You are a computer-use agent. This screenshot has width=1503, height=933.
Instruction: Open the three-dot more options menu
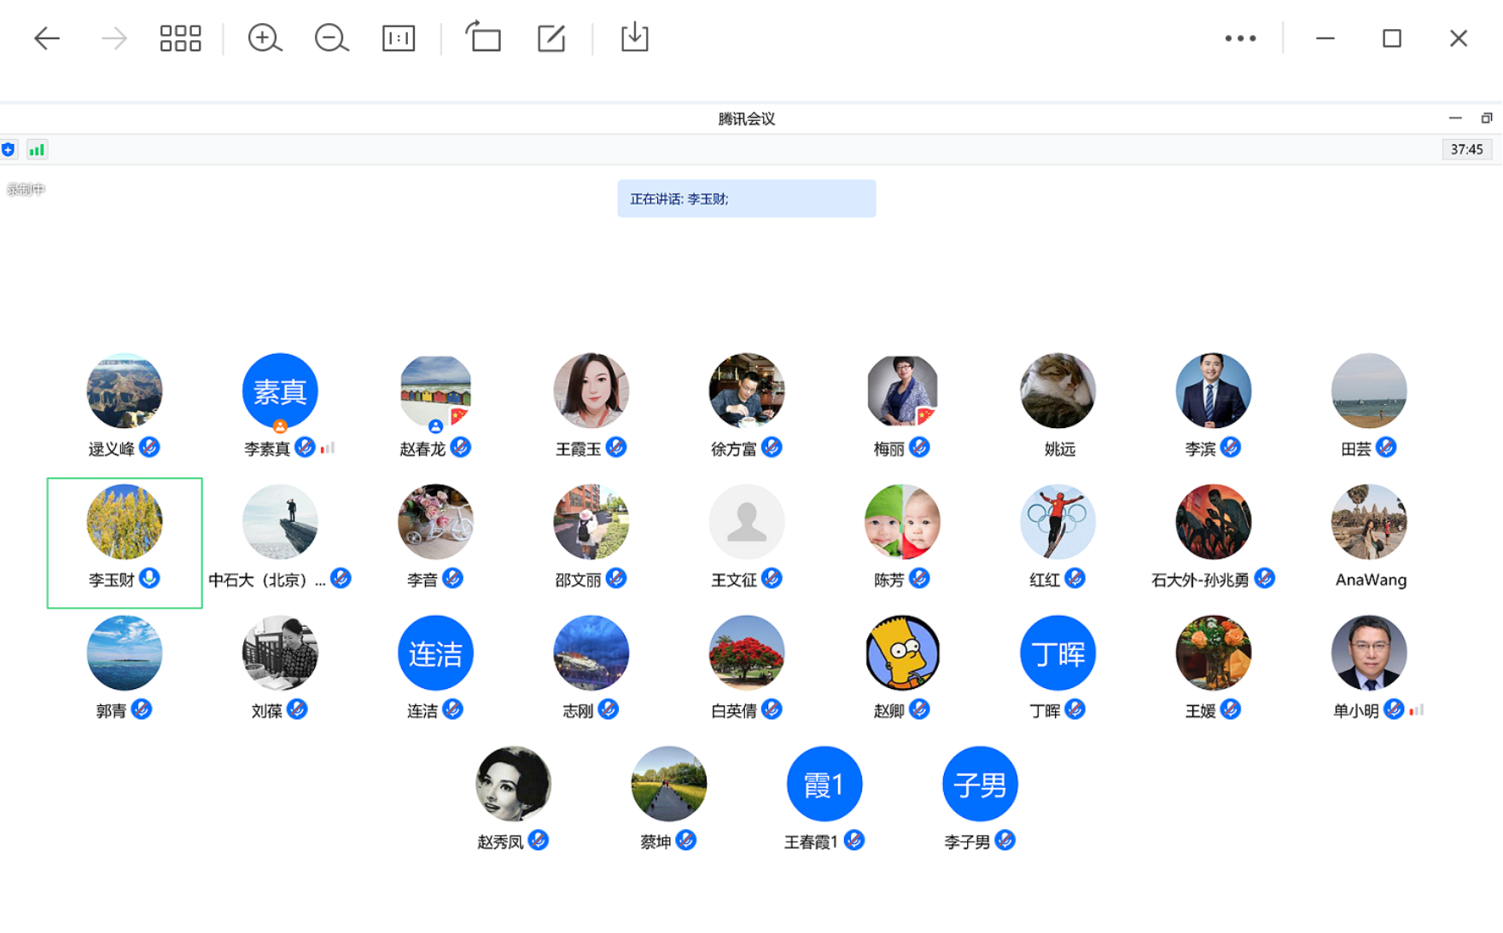[x=1239, y=38]
